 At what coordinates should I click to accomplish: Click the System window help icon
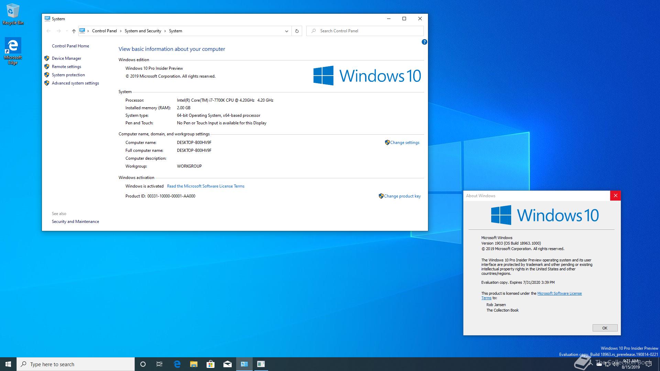click(x=424, y=42)
